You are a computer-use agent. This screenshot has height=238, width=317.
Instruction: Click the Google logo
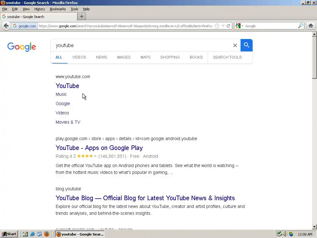22,47
